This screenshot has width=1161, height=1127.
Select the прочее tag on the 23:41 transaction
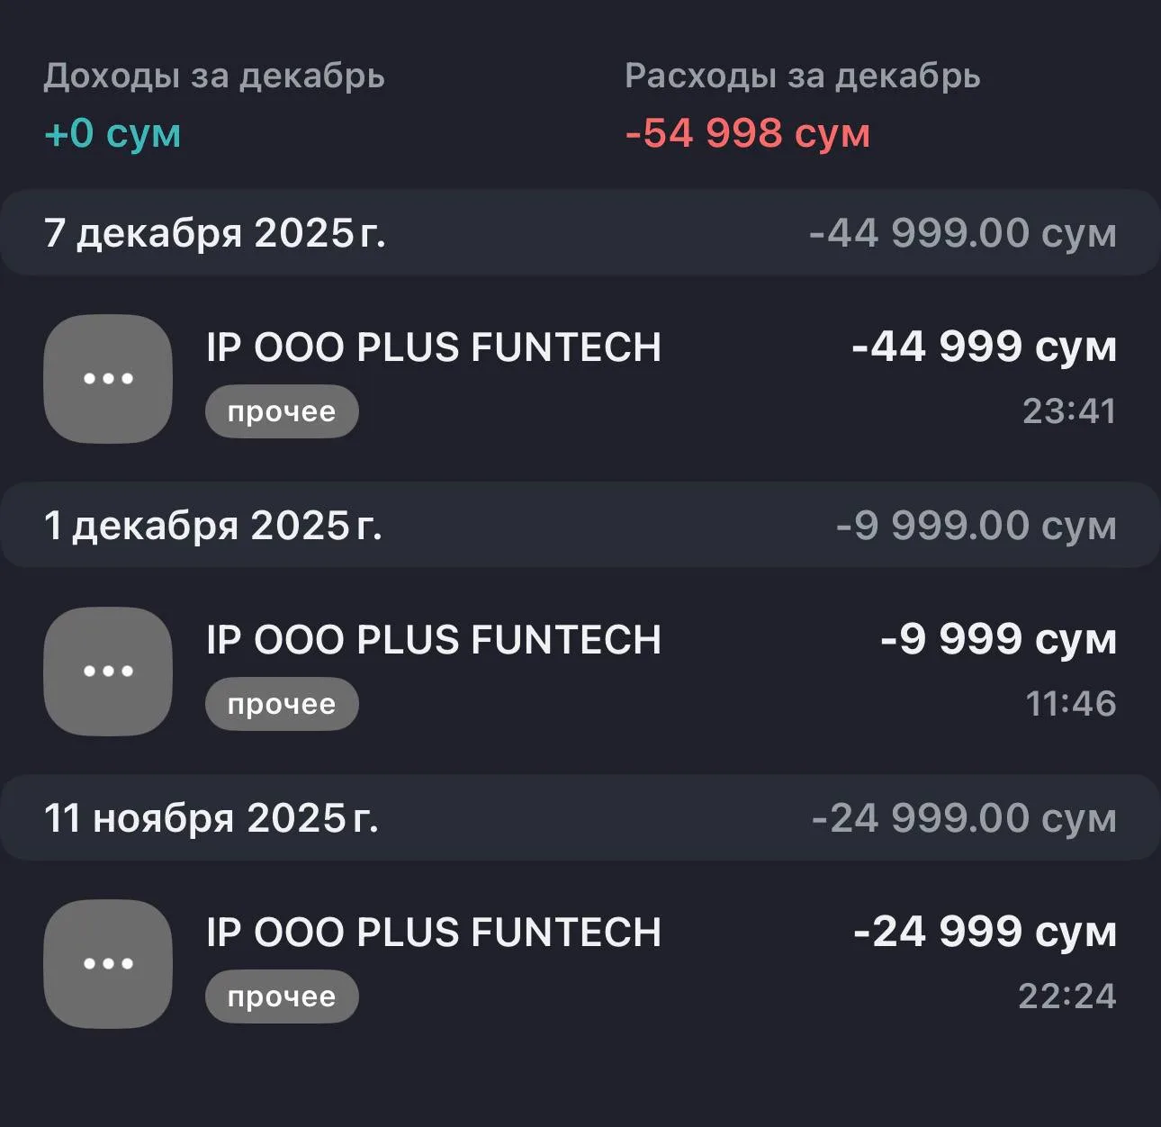coord(282,412)
